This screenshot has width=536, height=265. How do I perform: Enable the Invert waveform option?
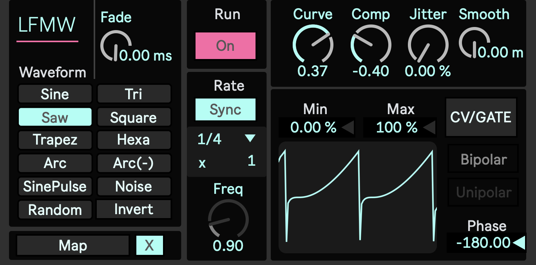[x=134, y=209]
